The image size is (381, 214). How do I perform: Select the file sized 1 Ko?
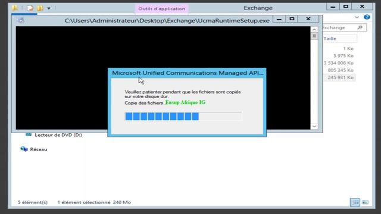pos(348,49)
